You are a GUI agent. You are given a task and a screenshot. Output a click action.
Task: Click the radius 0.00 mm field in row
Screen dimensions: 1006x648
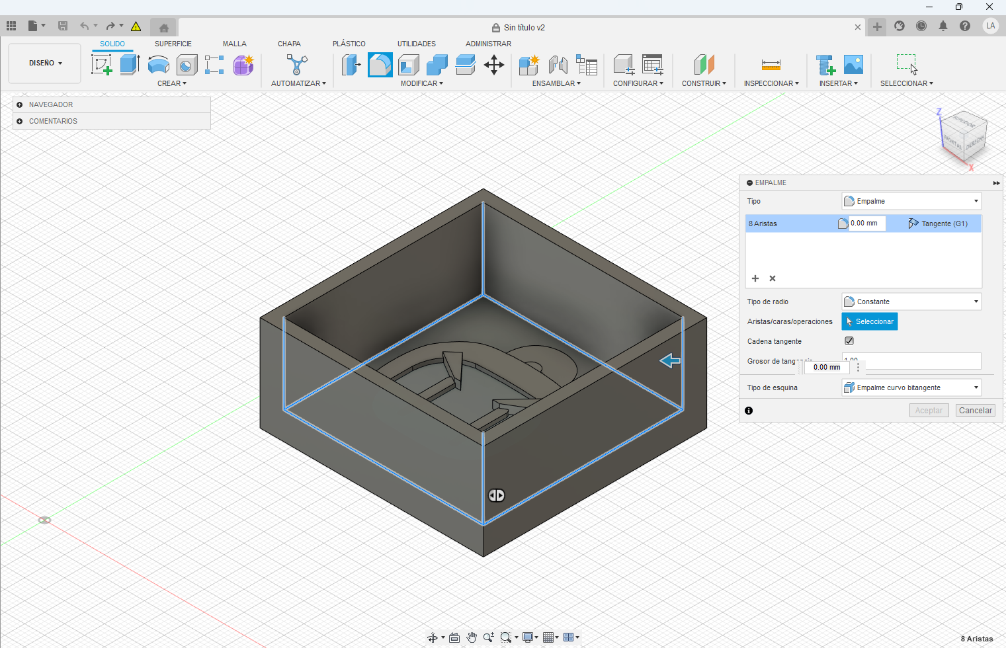point(867,223)
